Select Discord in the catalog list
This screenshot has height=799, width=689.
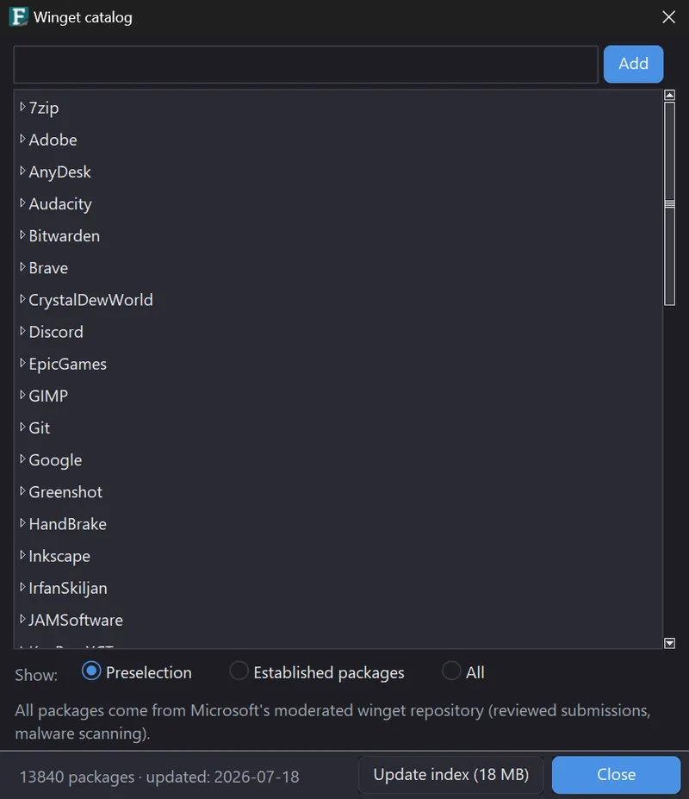click(56, 332)
